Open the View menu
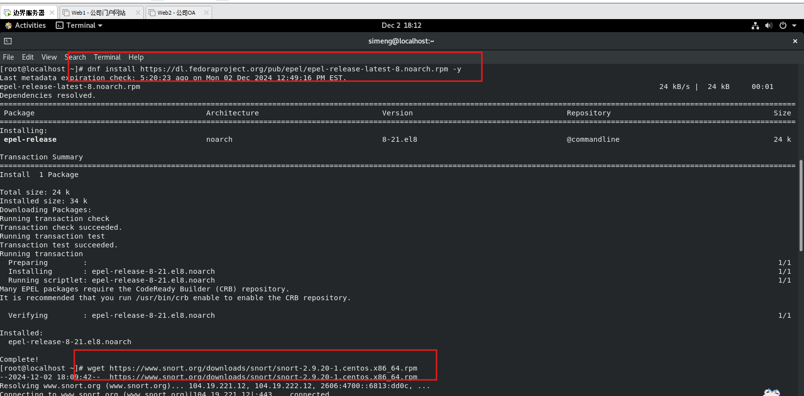The image size is (804, 396). pyautogui.click(x=49, y=57)
